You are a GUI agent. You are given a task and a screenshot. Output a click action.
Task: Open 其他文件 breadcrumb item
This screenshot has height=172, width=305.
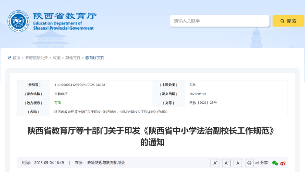click(x=73, y=58)
